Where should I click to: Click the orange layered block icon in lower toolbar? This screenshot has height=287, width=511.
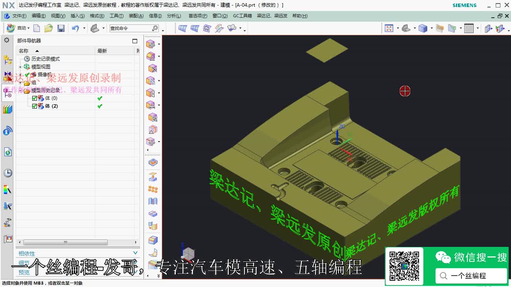(153, 162)
